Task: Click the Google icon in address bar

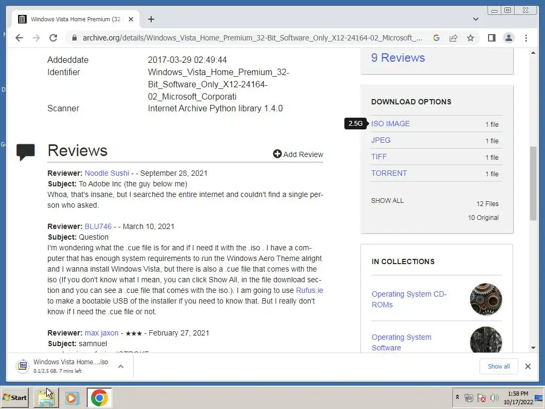Action: [x=436, y=38]
